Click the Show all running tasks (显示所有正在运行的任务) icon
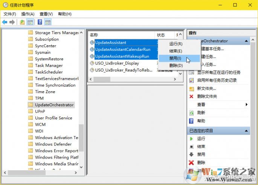 [x=191, y=72]
